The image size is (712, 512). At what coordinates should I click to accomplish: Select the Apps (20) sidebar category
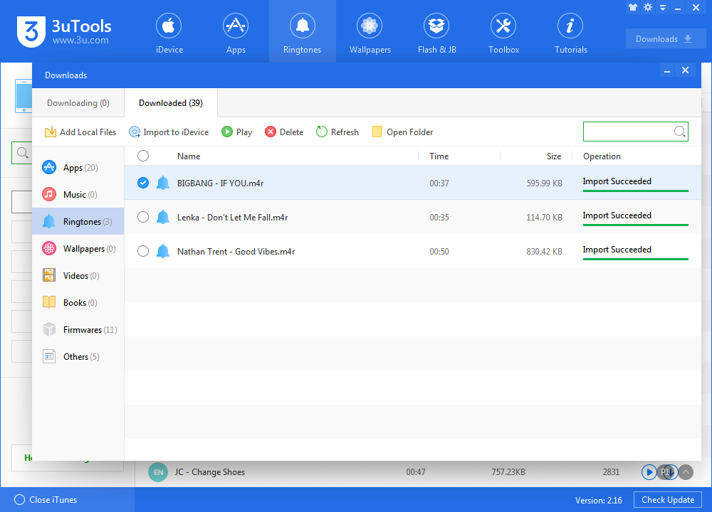pos(78,168)
